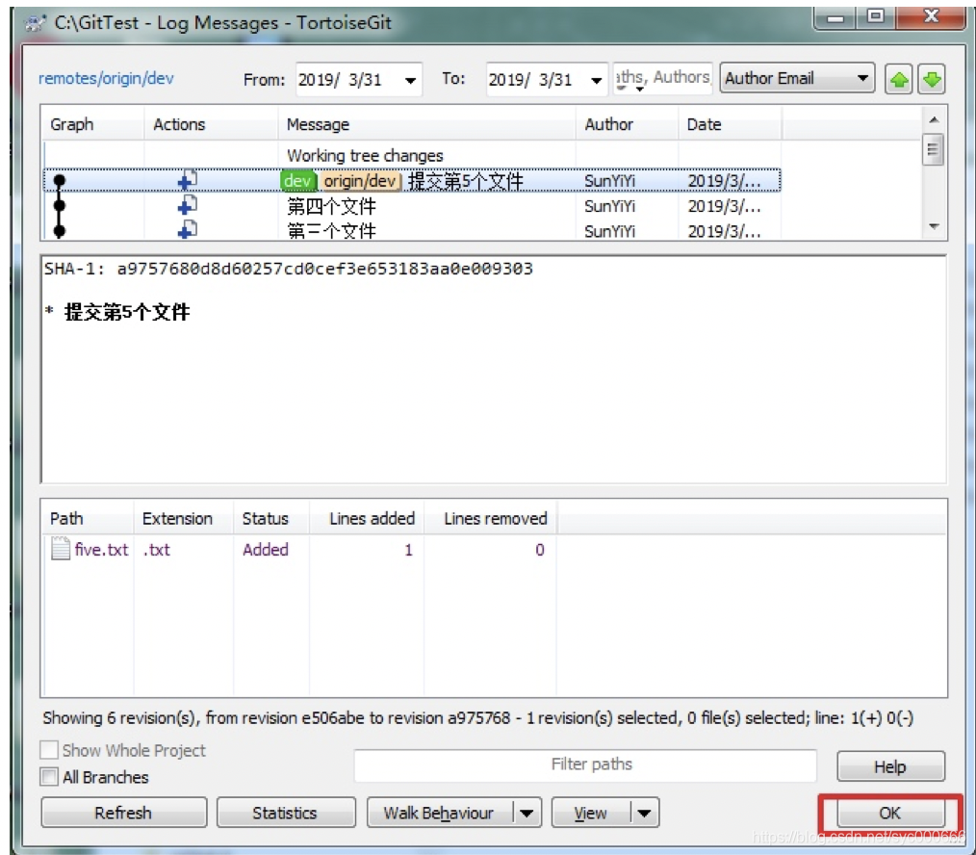The height and width of the screenshot is (855, 976).
Task: Open the Walk Behaviour dropdown arrow
Action: [x=526, y=814]
